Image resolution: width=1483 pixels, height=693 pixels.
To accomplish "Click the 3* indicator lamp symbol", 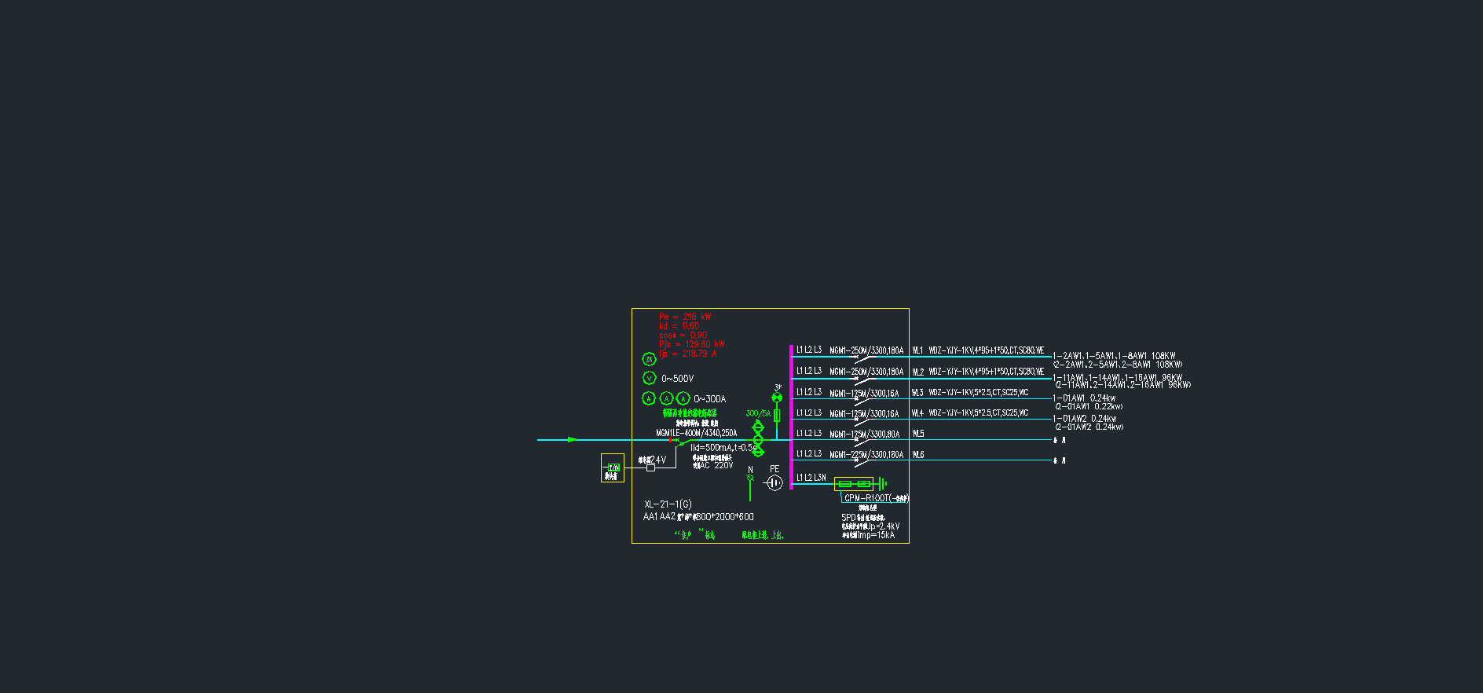I will point(777,398).
